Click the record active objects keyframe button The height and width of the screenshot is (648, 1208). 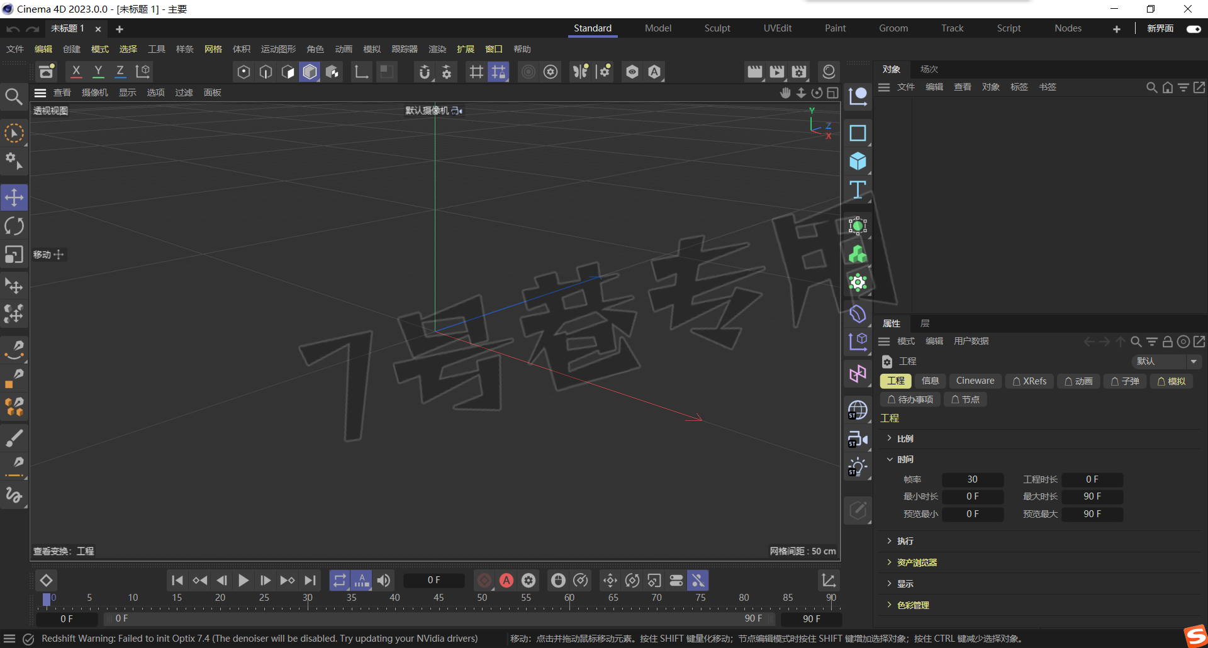point(484,580)
